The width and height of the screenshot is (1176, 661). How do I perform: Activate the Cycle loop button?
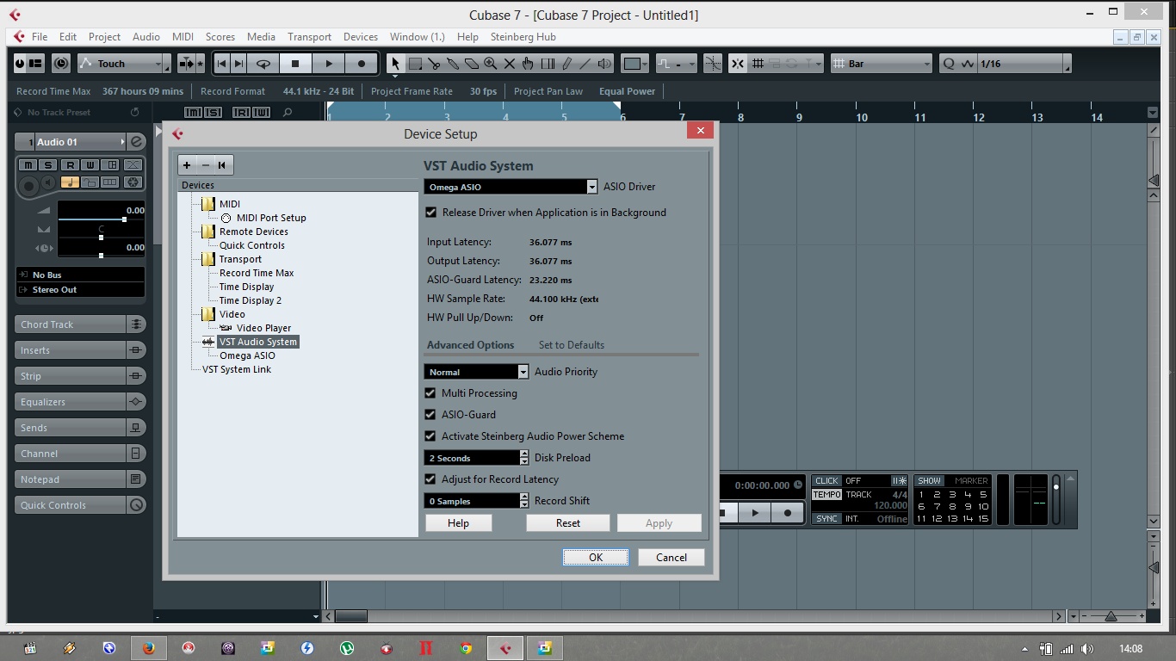pos(264,64)
